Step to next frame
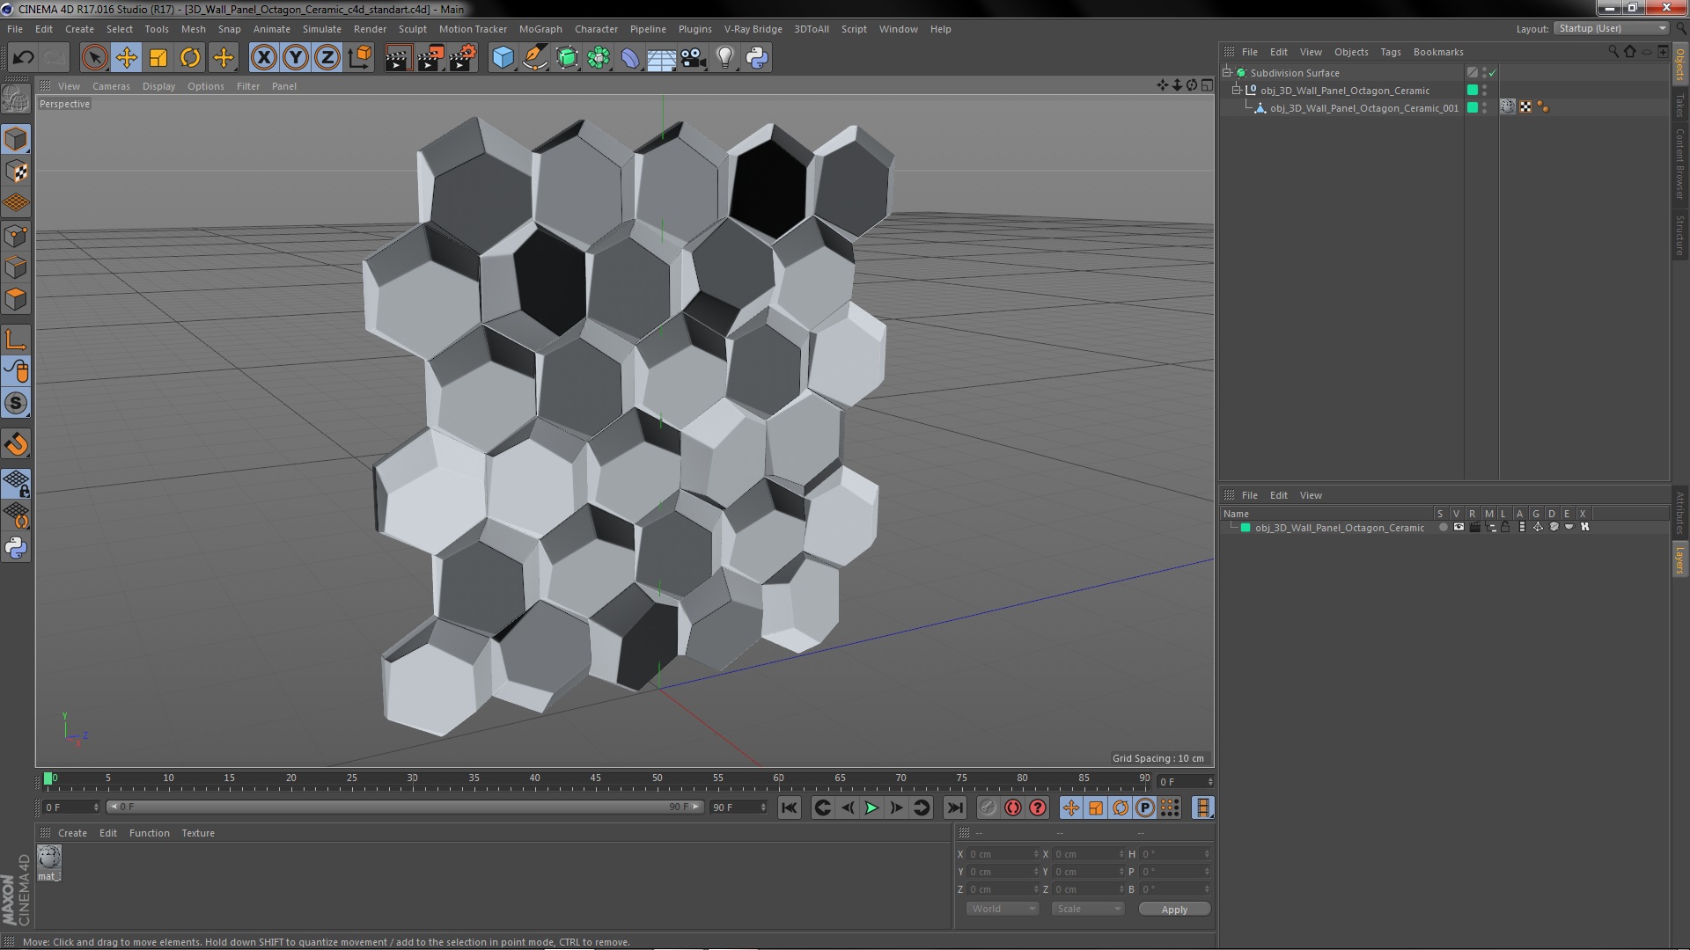1690x950 pixels. tap(896, 807)
